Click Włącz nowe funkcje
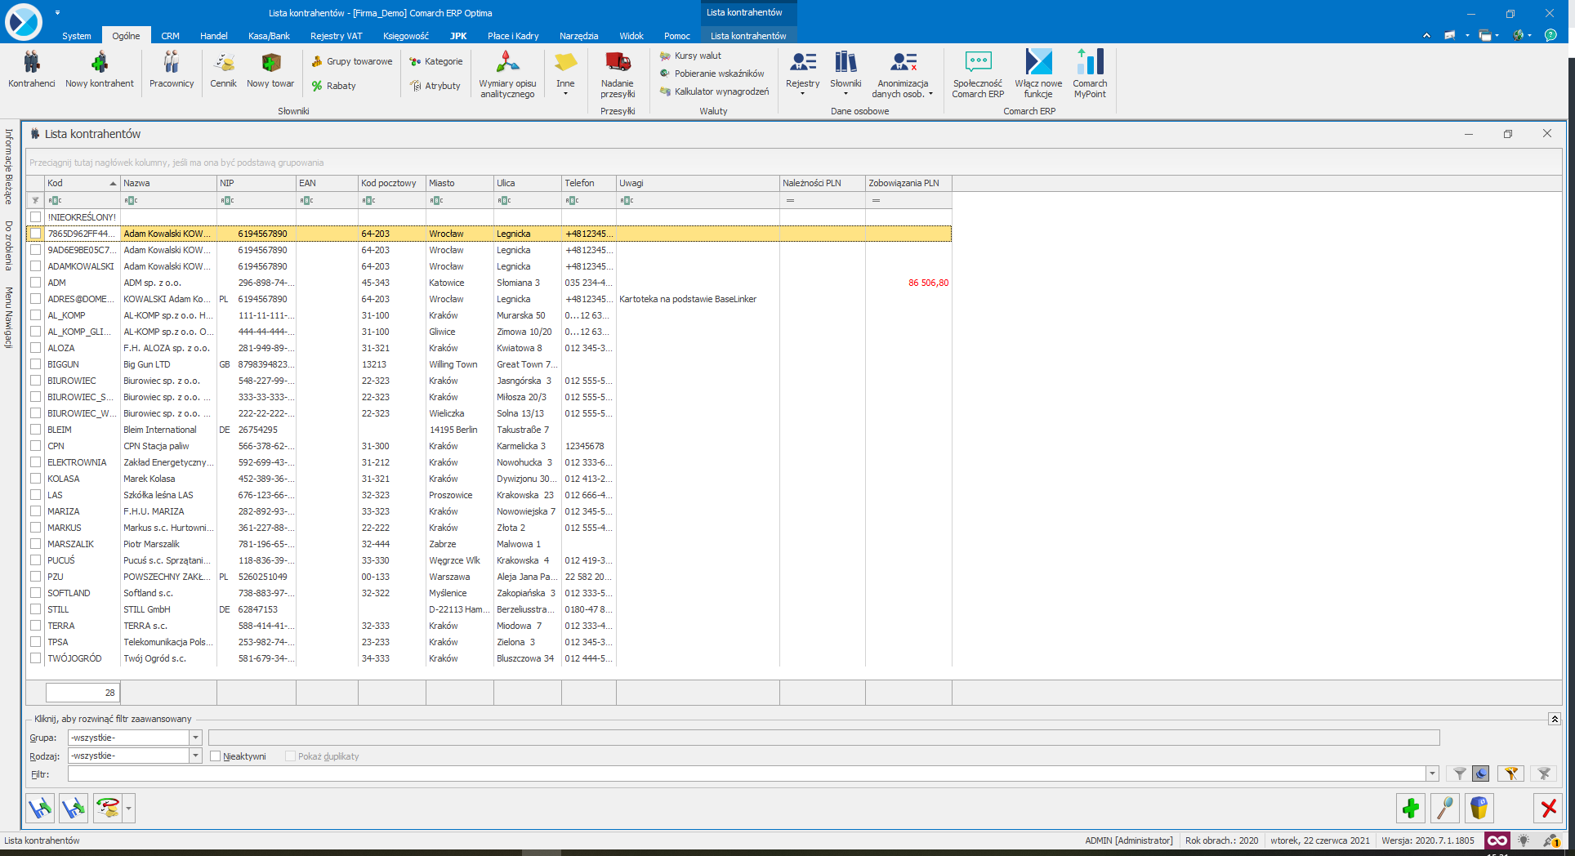This screenshot has width=1575, height=856. (x=1038, y=74)
